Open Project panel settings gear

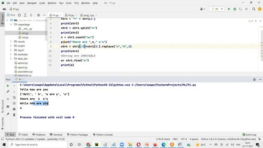click(39, 15)
